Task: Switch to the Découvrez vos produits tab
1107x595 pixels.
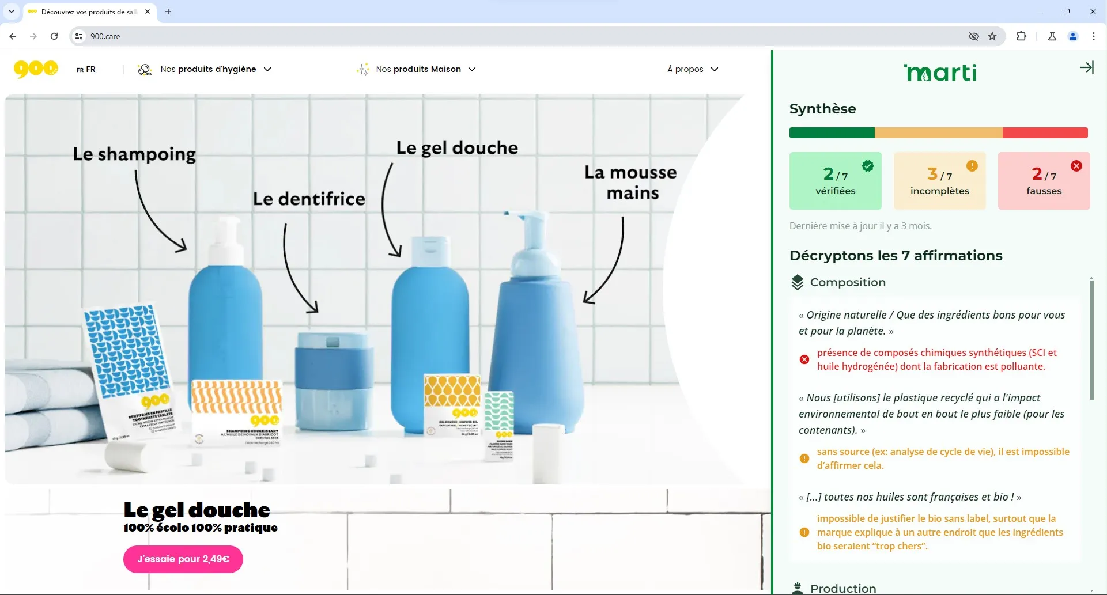Action: [86, 12]
